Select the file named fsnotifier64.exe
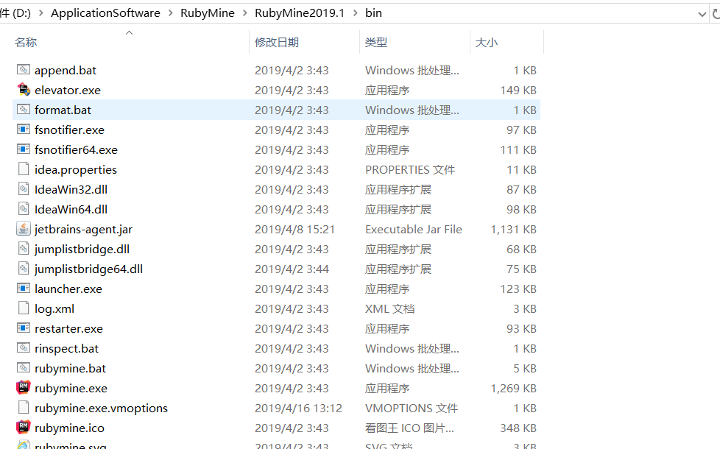The image size is (720, 449). click(x=76, y=149)
